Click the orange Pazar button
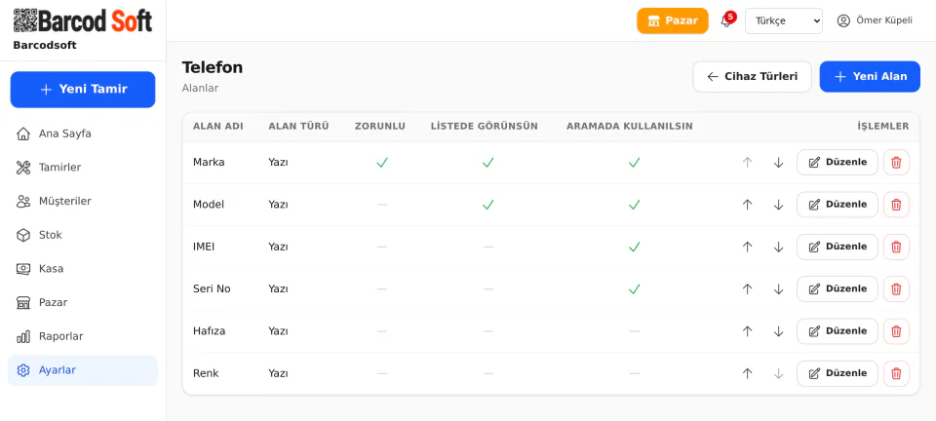 tap(673, 20)
